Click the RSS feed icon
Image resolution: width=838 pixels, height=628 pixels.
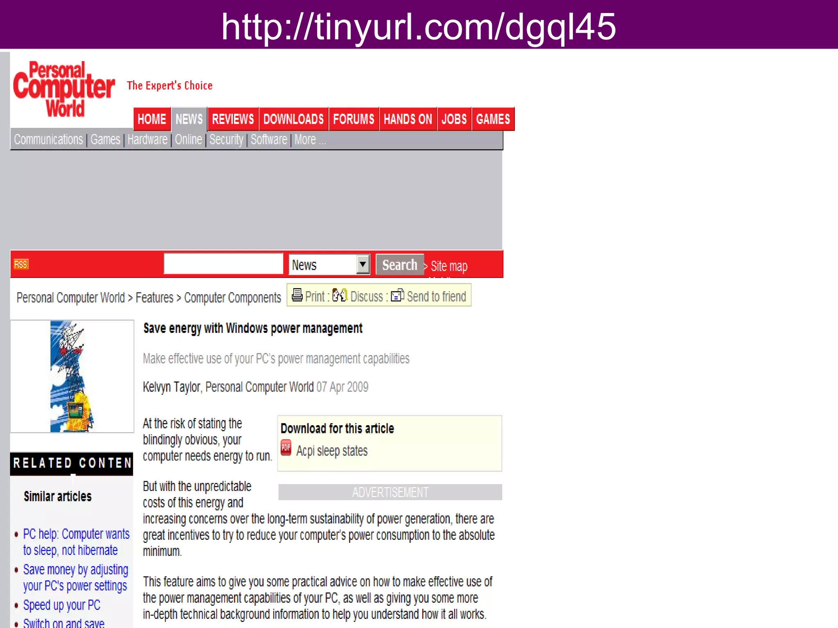pos(21,265)
